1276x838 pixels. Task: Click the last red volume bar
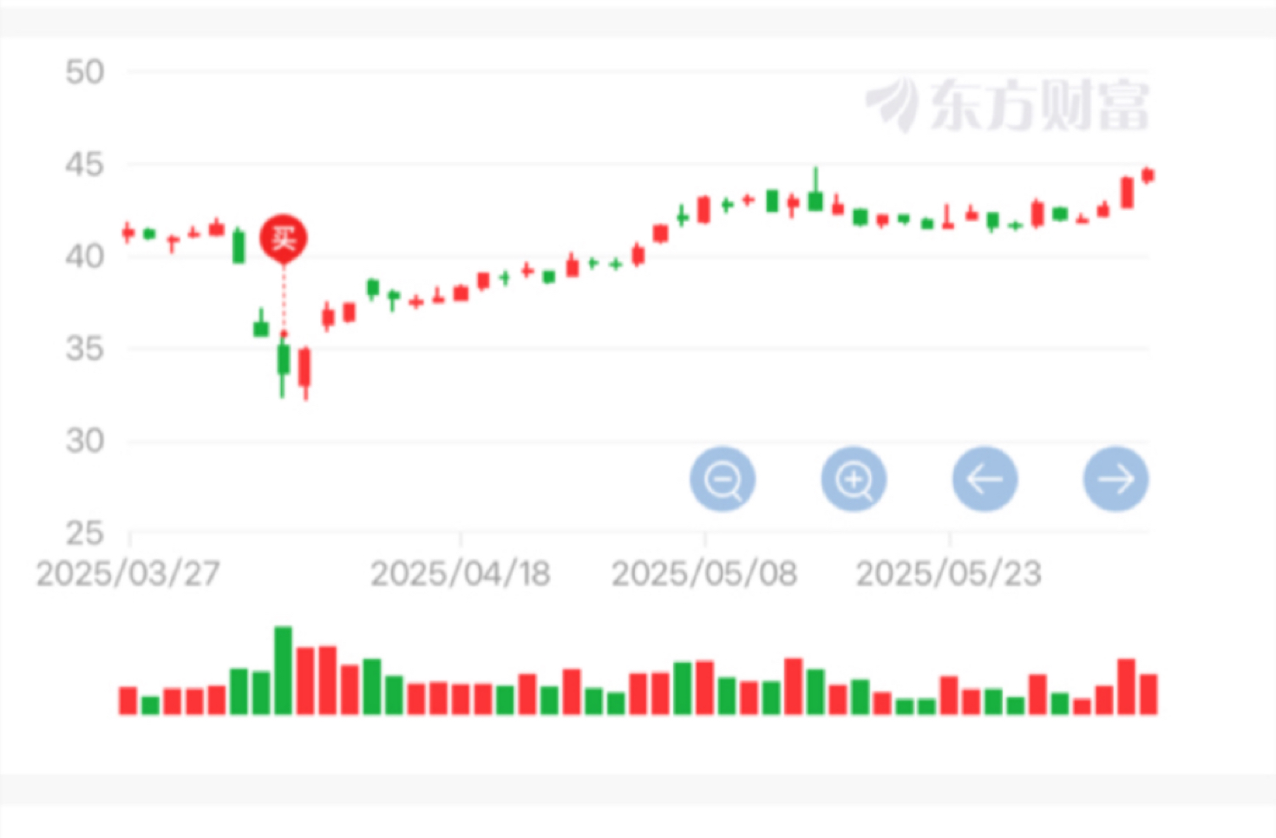[1148, 694]
